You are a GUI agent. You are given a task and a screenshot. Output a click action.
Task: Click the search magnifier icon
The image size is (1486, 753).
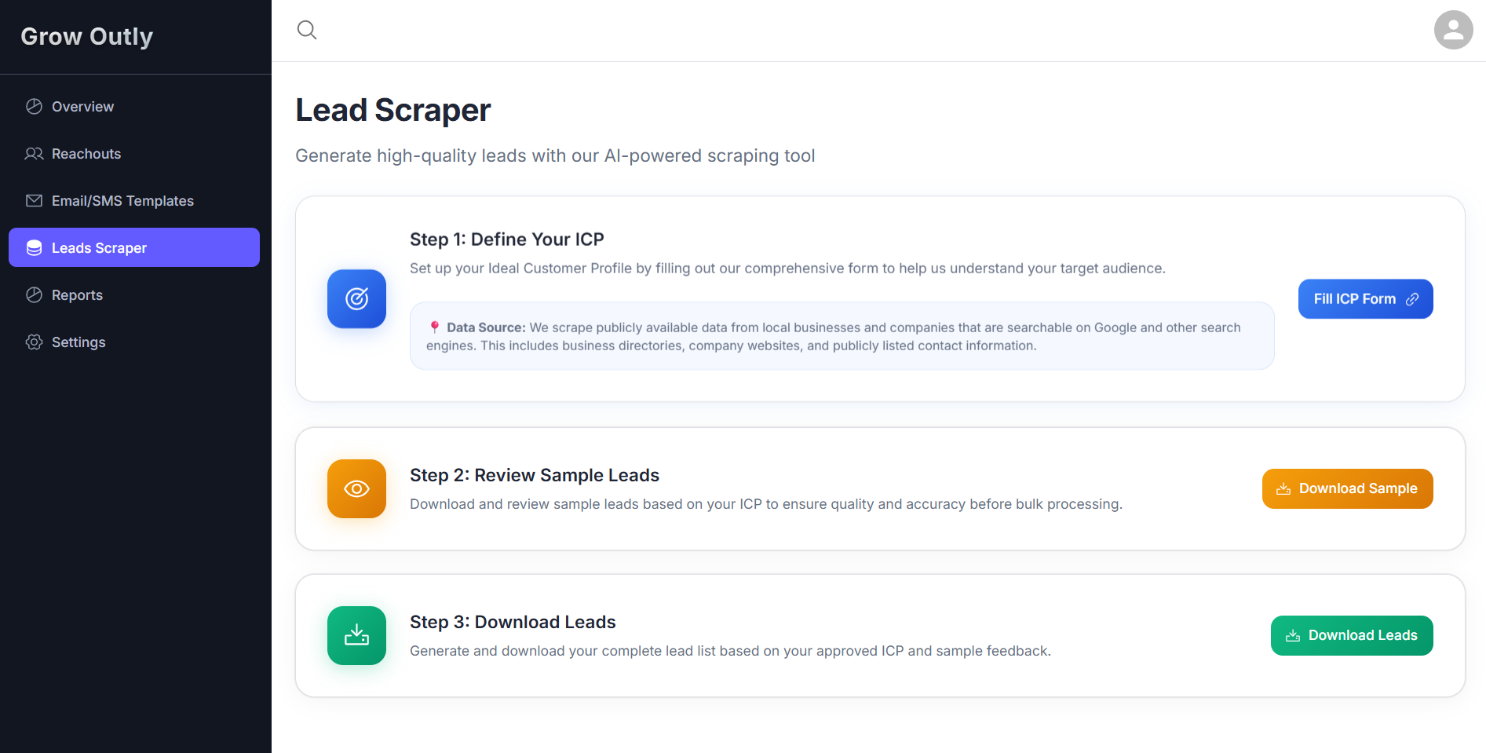coord(307,30)
